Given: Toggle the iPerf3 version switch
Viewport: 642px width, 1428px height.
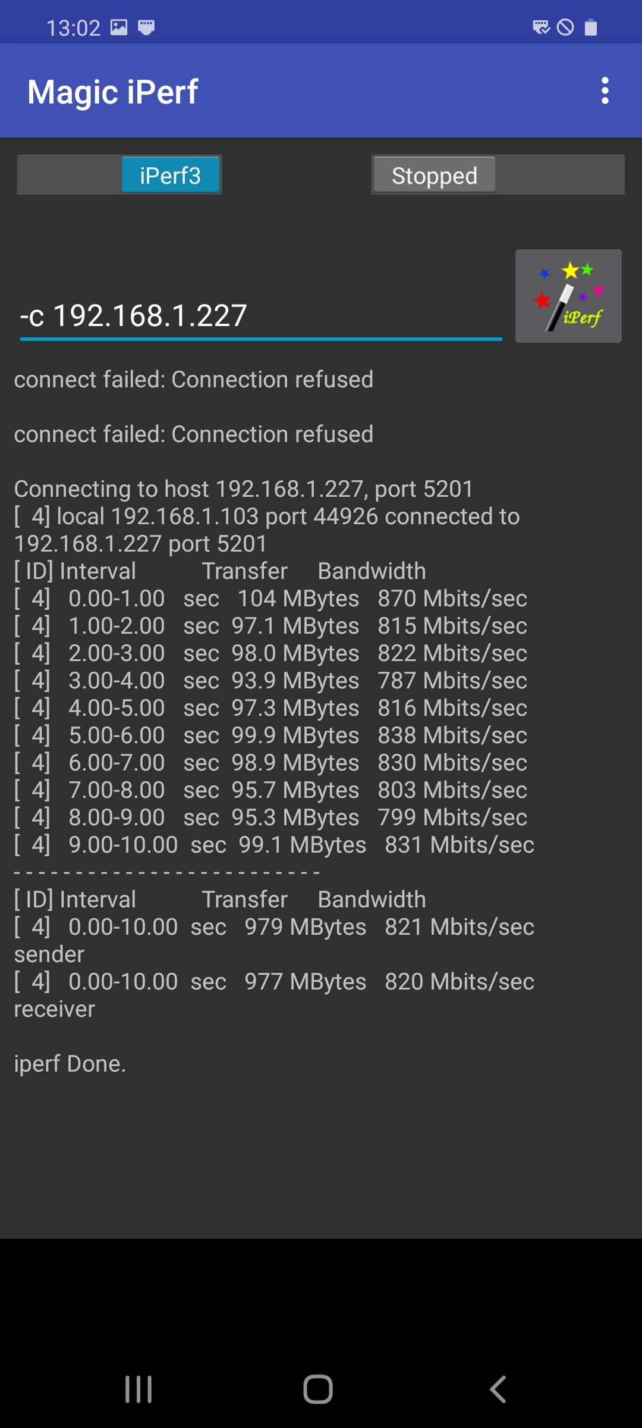Looking at the screenshot, I should click(x=119, y=175).
